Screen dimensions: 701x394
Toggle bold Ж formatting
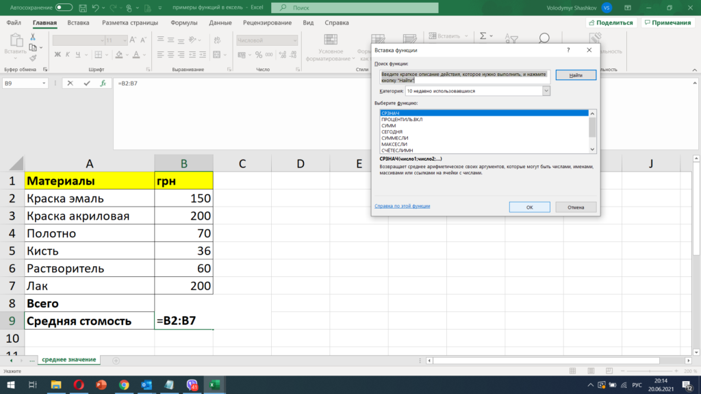[x=58, y=55]
